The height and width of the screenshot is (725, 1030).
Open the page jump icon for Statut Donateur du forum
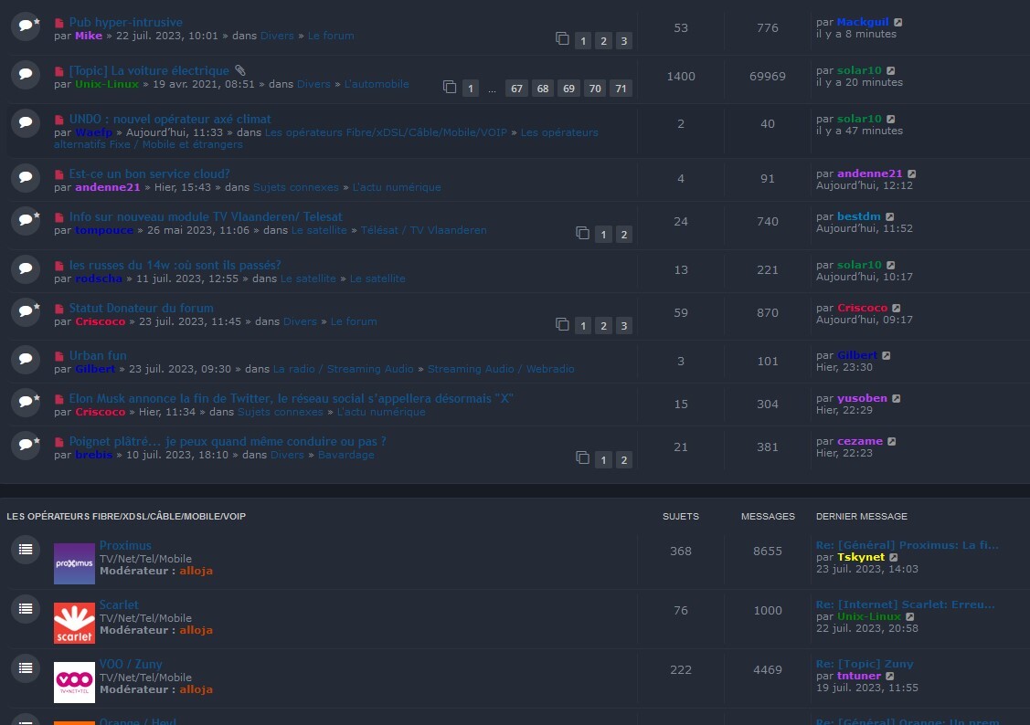click(562, 324)
